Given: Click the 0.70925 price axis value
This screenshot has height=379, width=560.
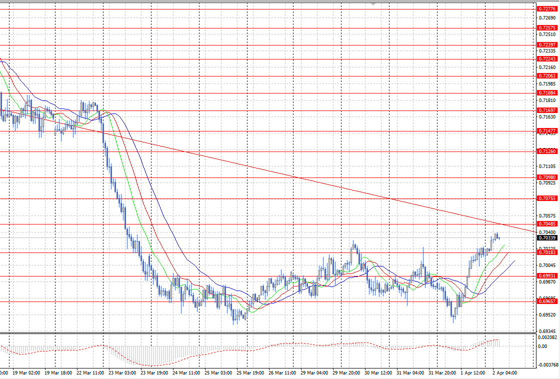Looking at the screenshot, I should [x=547, y=183].
